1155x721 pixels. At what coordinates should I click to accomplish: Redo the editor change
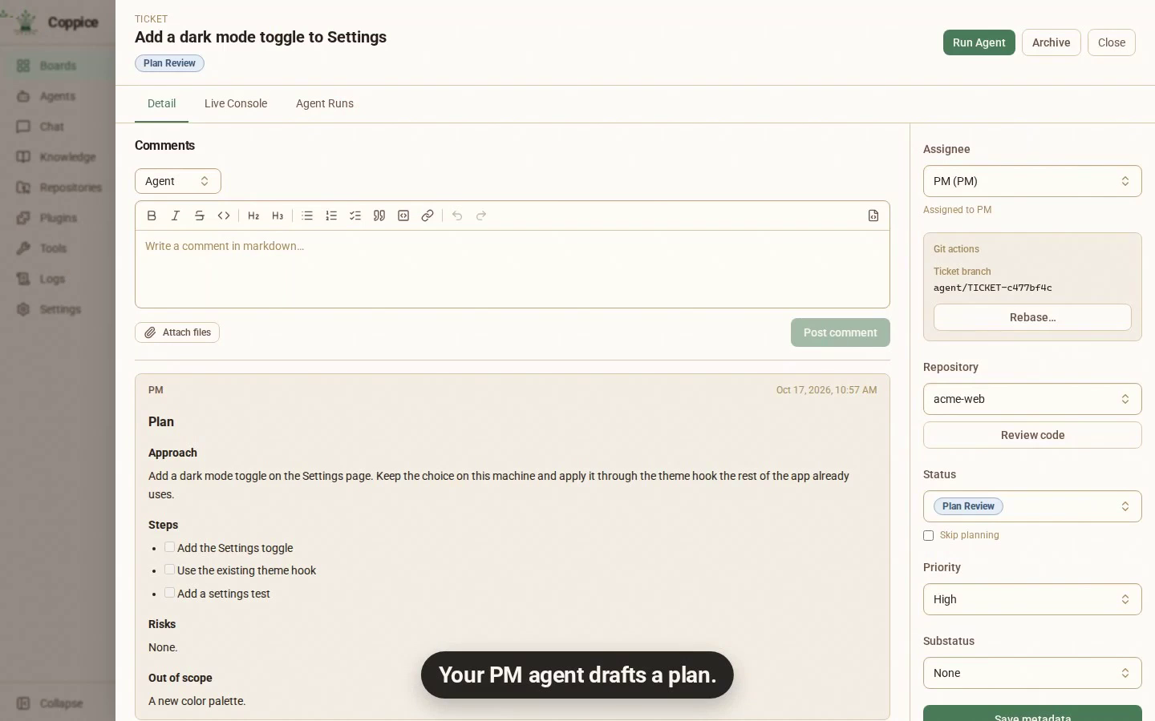click(x=481, y=215)
